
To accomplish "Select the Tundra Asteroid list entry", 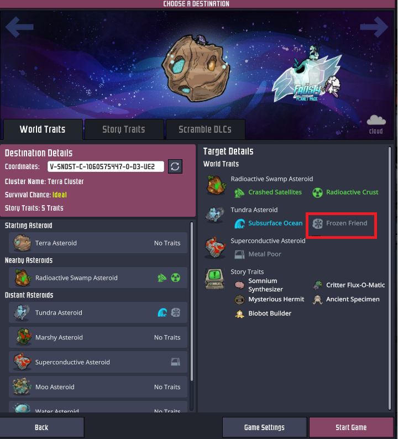I will 98,312.
